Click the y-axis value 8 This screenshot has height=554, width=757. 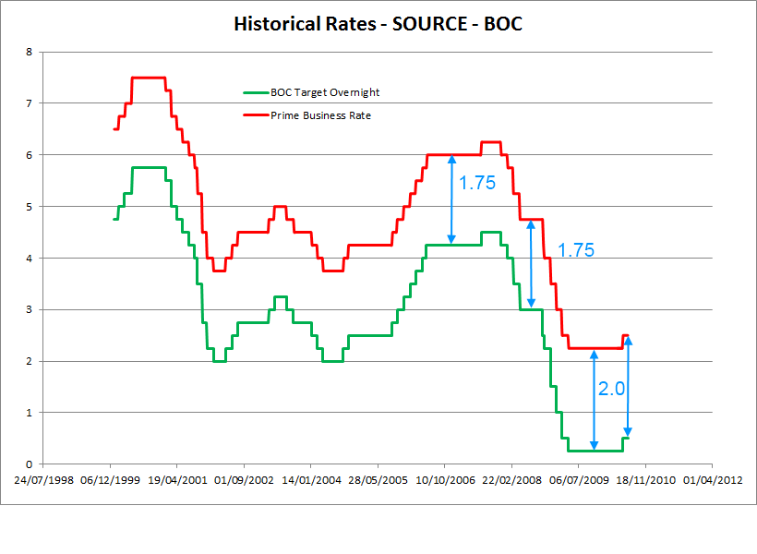(29, 52)
